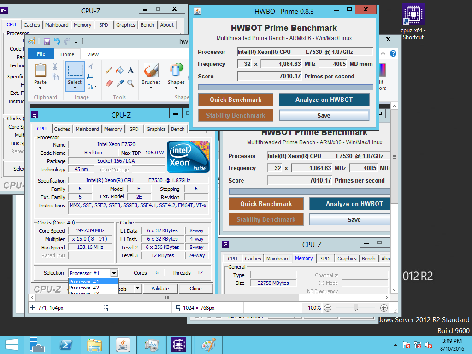
Task: Switch to the Home ribbon tab
Action: pyautogui.click(x=67, y=54)
